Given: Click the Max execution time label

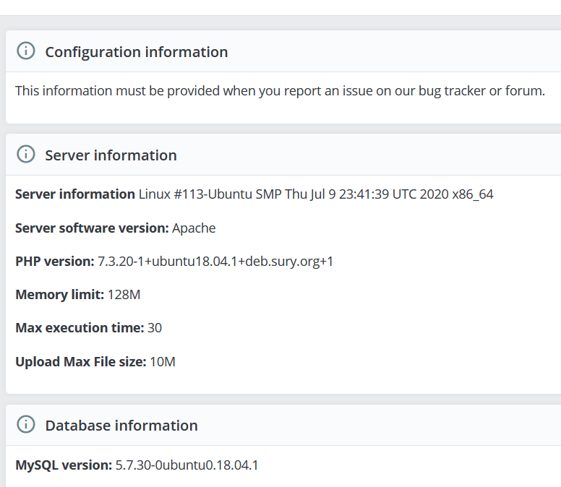Looking at the screenshot, I should [80, 328].
